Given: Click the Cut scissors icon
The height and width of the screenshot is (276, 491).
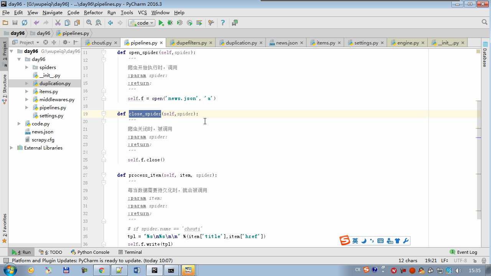Looking at the screenshot, I should pyautogui.click(x=58, y=23).
